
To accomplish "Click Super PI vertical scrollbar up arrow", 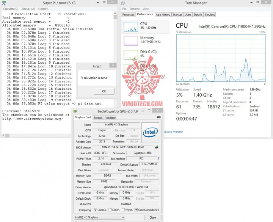I will click(115, 13).
